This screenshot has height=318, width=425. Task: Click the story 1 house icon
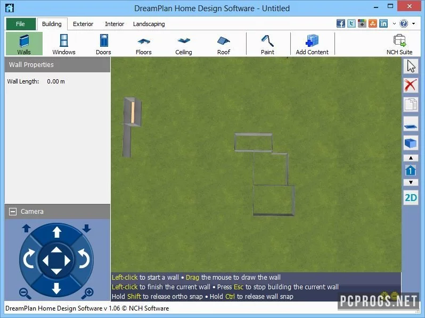pyautogui.click(x=411, y=171)
